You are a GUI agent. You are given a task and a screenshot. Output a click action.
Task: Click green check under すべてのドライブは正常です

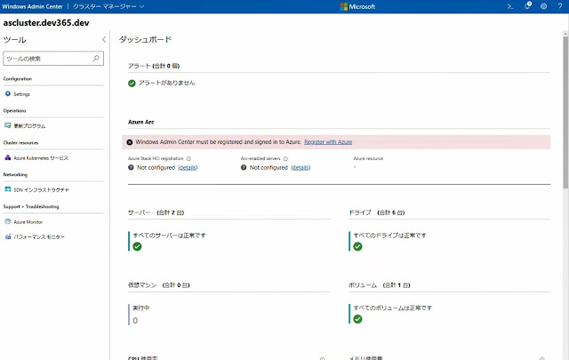pos(357,247)
